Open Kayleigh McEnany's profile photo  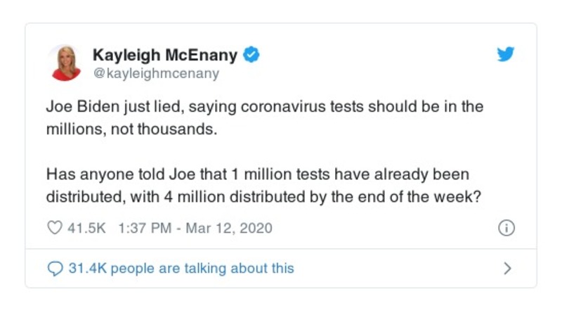(x=64, y=63)
